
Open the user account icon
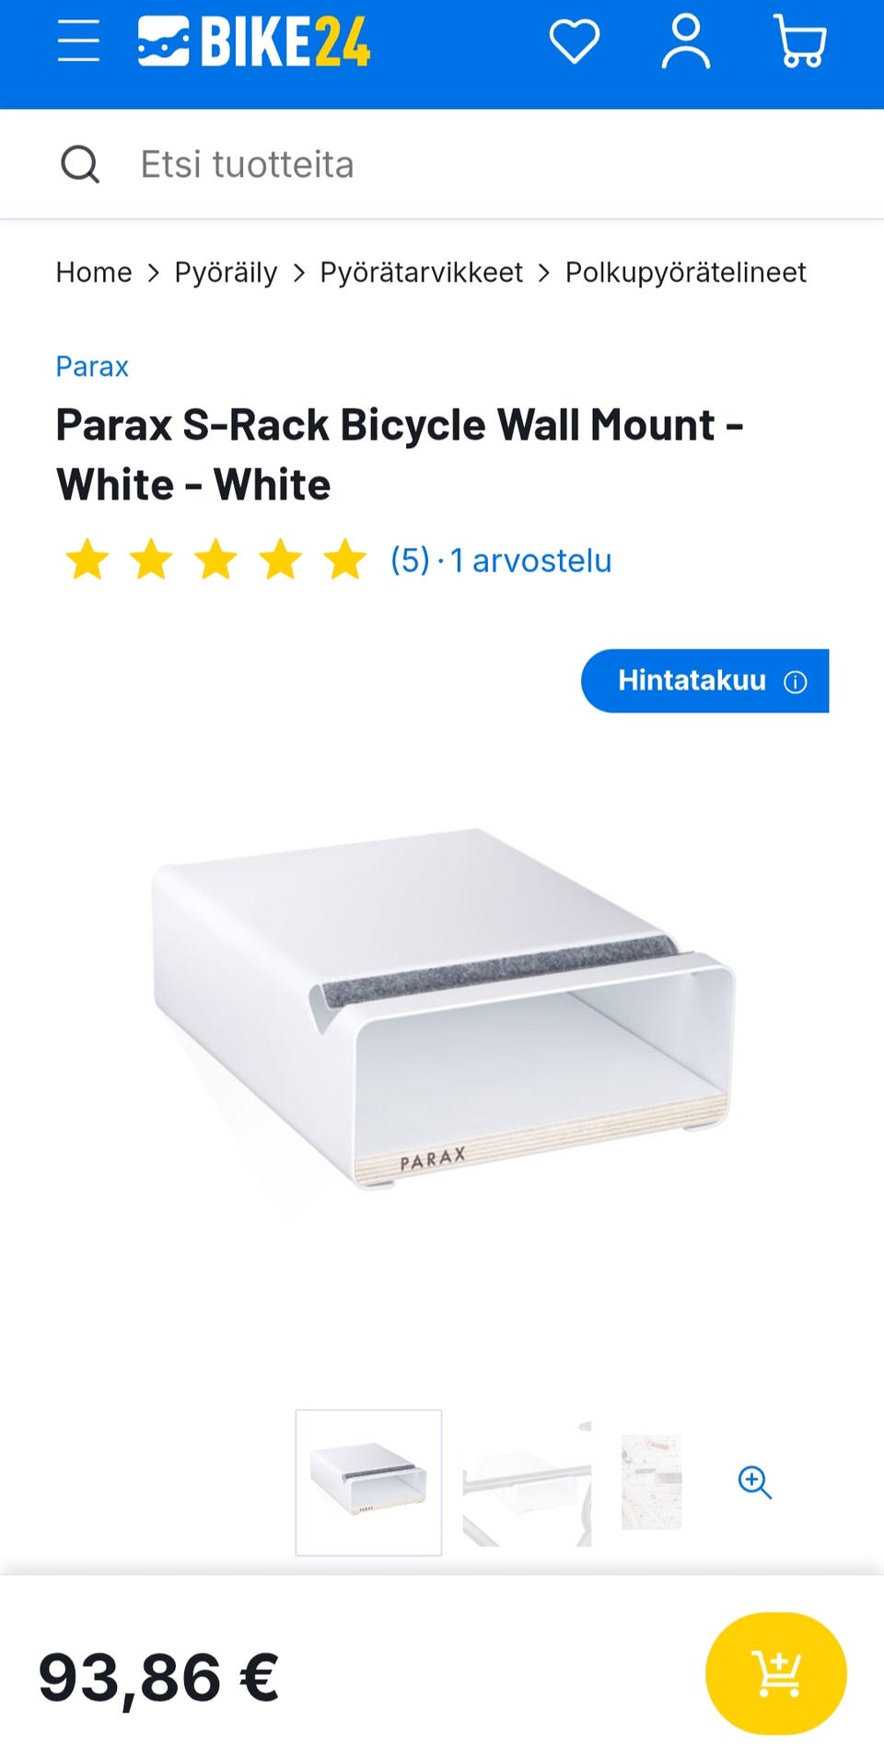point(686,41)
